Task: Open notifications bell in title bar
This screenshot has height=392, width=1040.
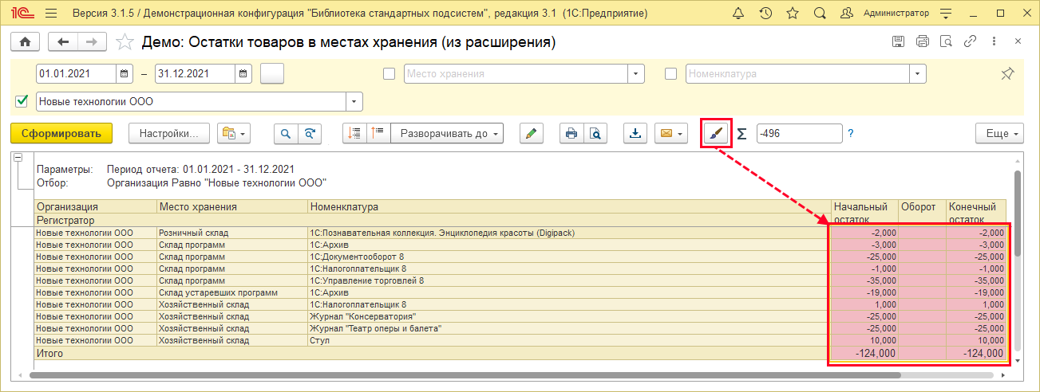Action: 738,14
